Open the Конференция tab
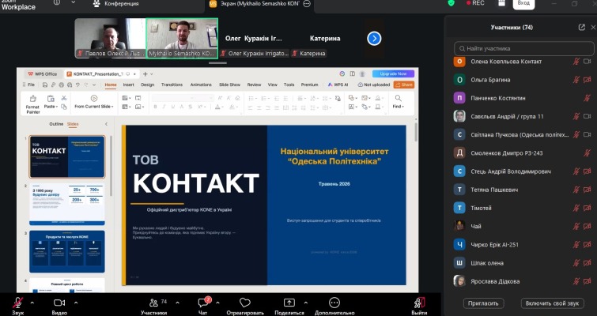Viewport: 597px width, 316px height. (116, 4)
